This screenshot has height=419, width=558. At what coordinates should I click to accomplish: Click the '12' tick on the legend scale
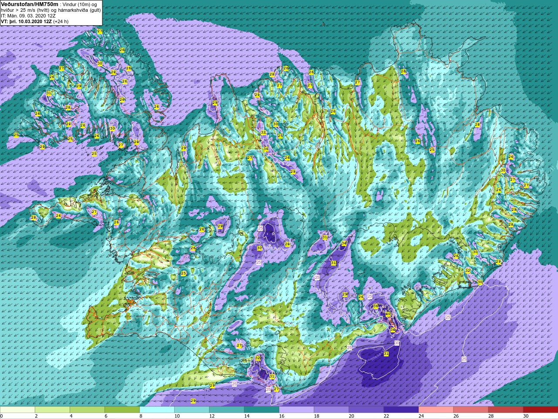212,416
